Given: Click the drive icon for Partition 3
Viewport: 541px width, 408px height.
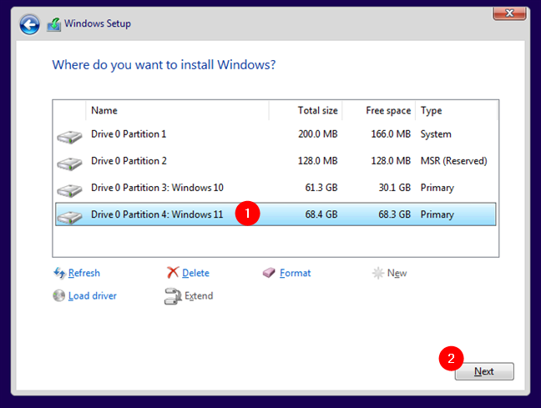Looking at the screenshot, I should [69, 190].
